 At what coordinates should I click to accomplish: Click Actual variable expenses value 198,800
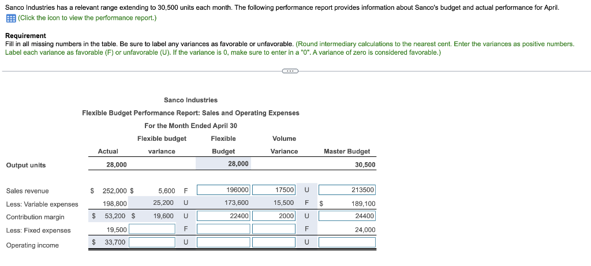115,204
